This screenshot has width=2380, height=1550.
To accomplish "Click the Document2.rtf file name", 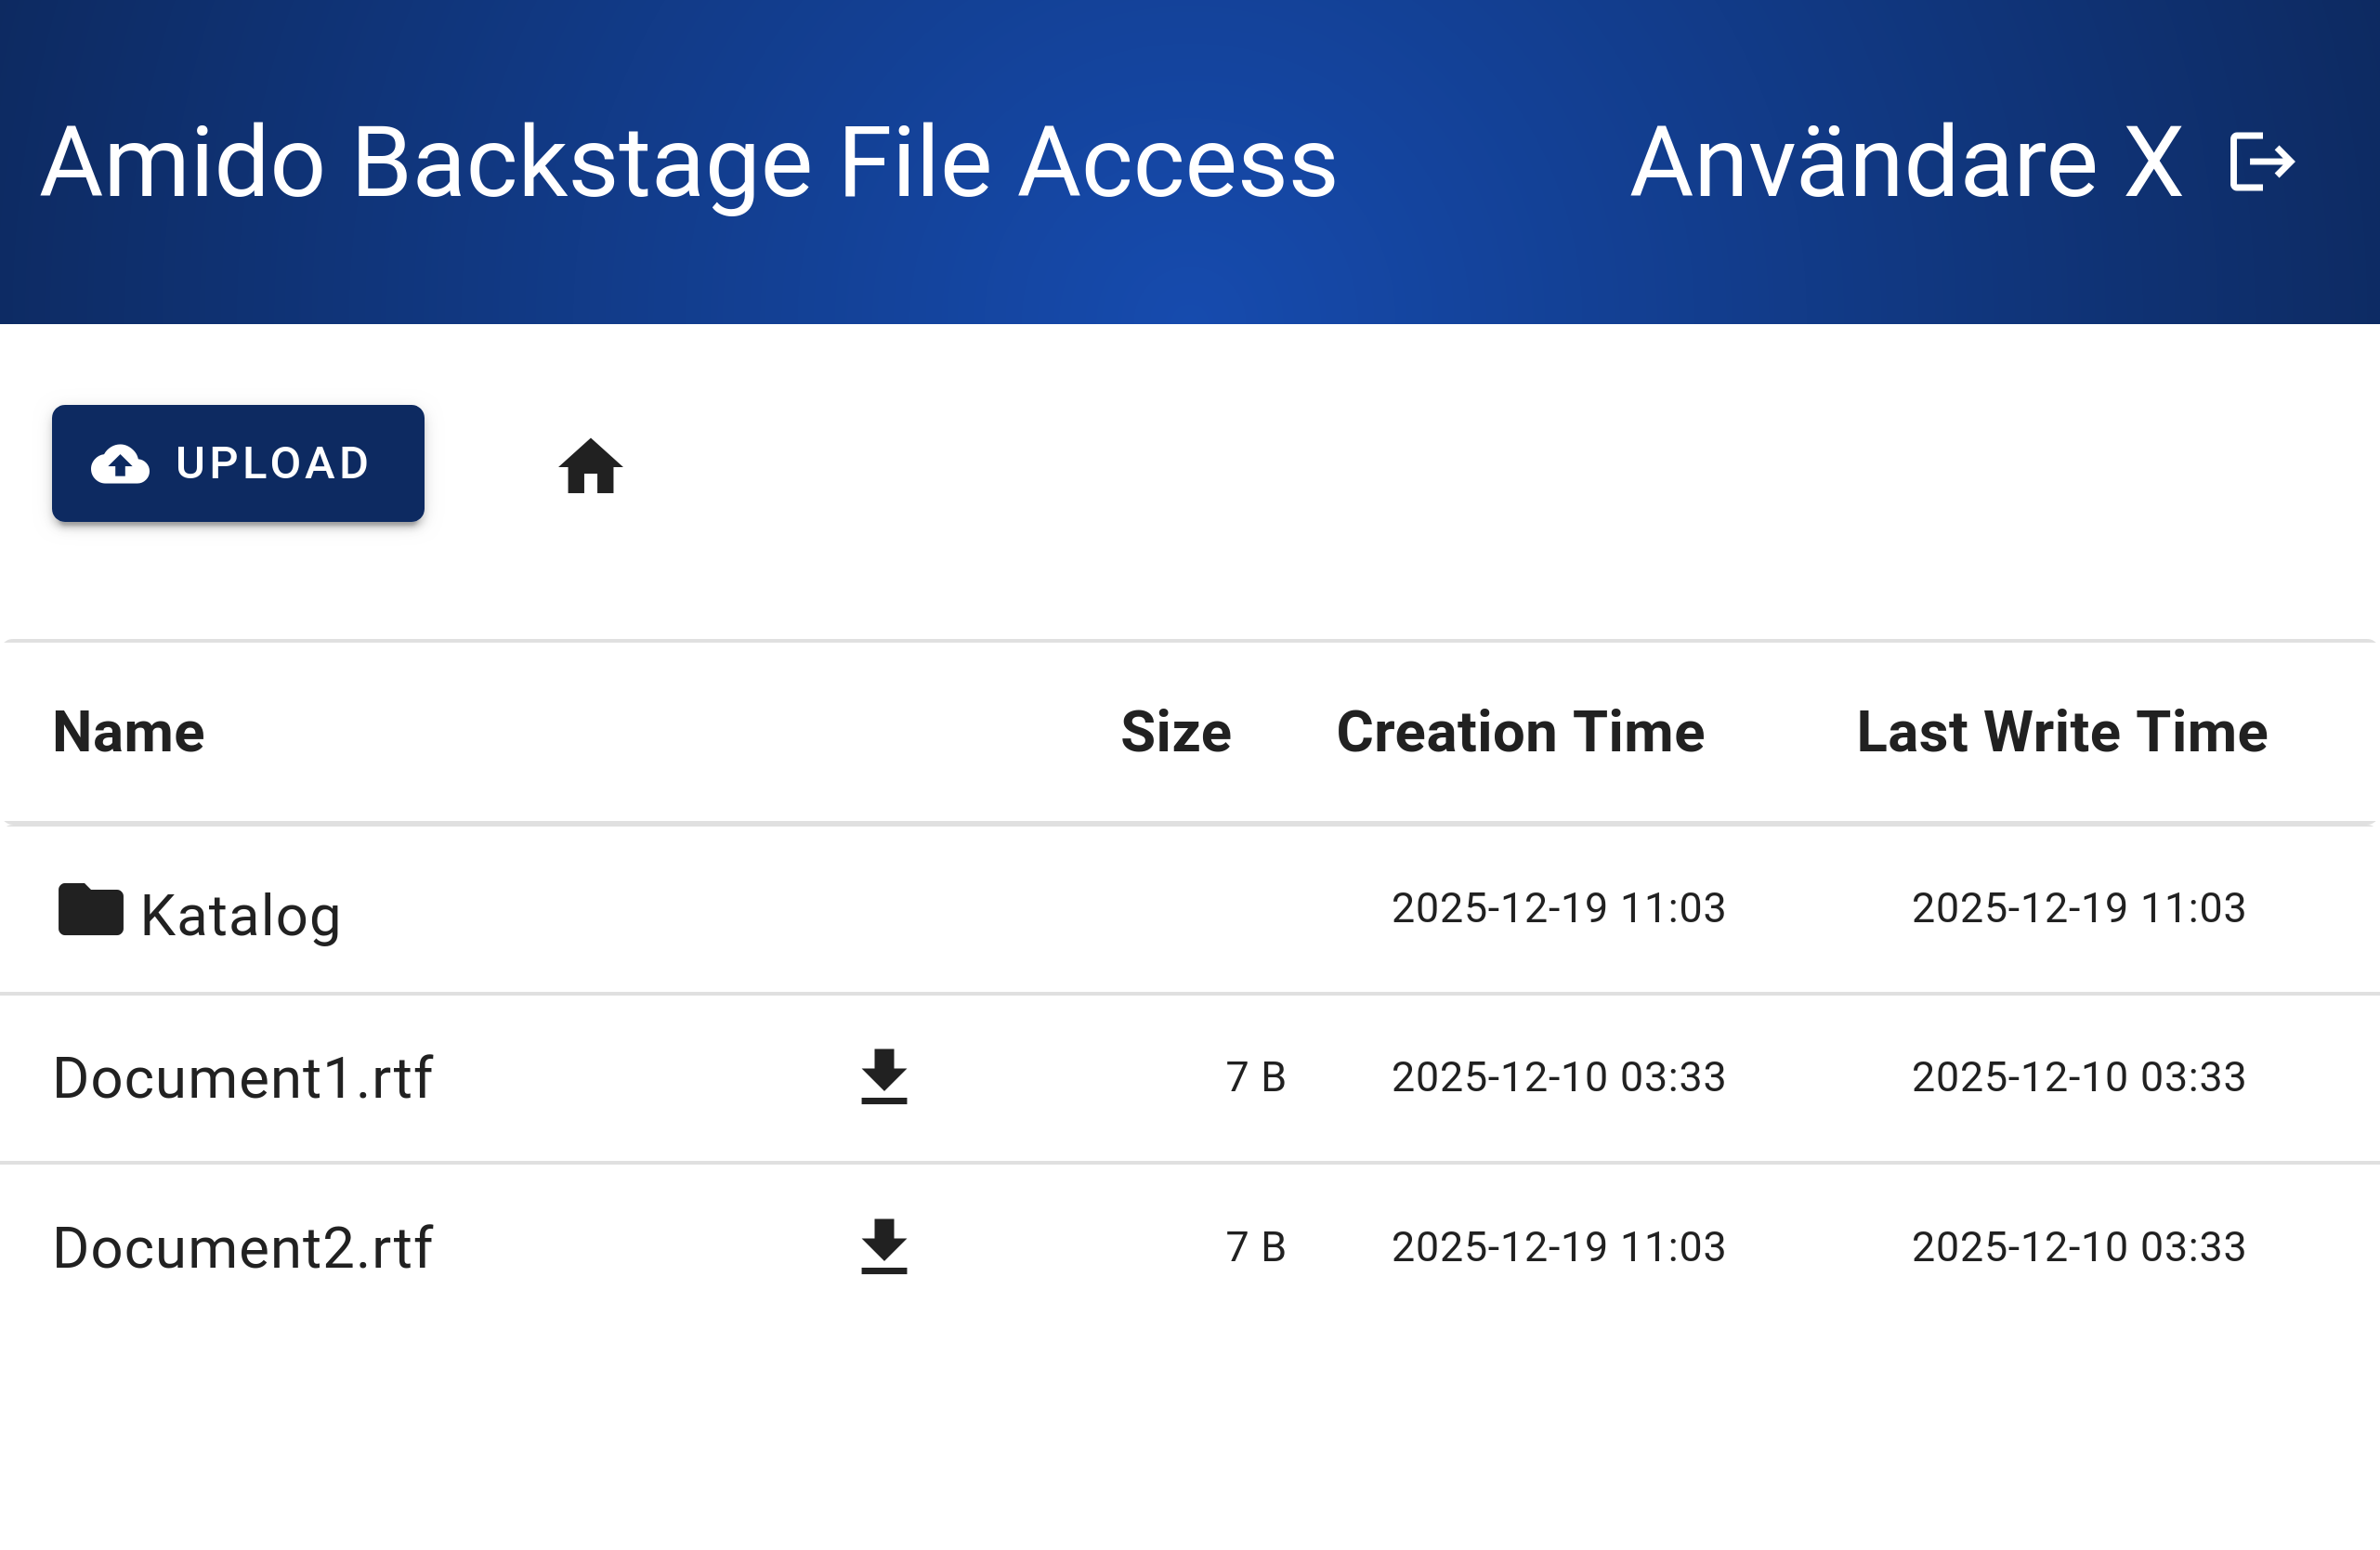I will click(x=242, y=1248).
